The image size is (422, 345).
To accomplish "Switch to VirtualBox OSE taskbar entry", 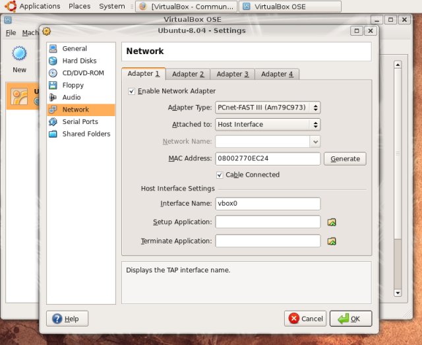I will pyautogui.click(x=290, y=7).
